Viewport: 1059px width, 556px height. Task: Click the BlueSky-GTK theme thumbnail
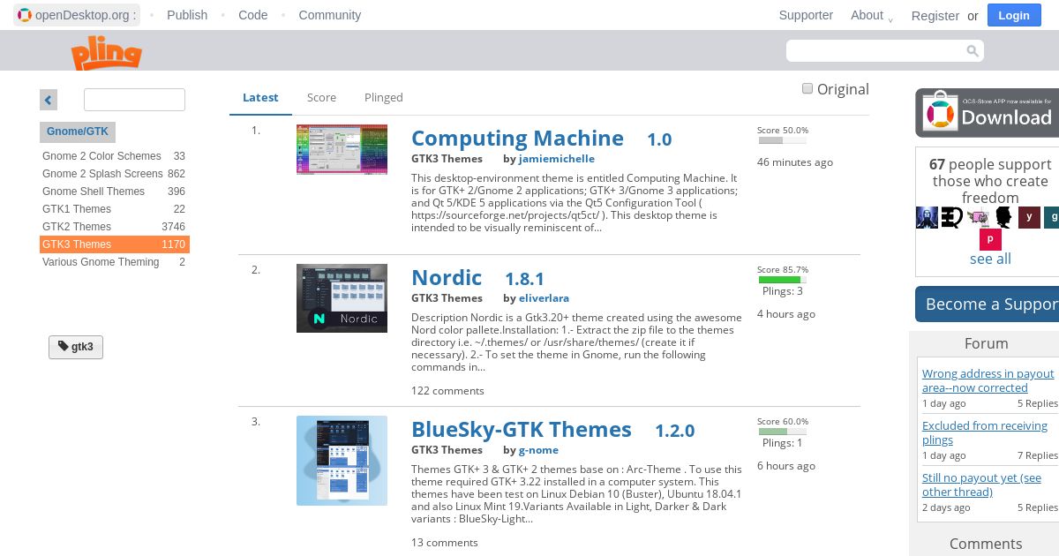[x=342, y=461]
